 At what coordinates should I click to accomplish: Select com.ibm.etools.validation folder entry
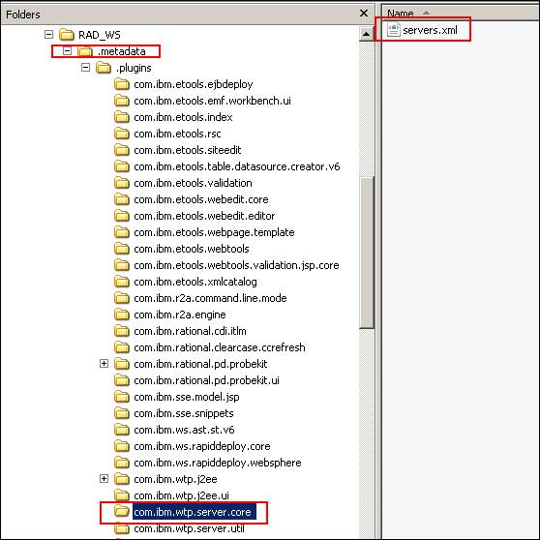coord(193,183)
